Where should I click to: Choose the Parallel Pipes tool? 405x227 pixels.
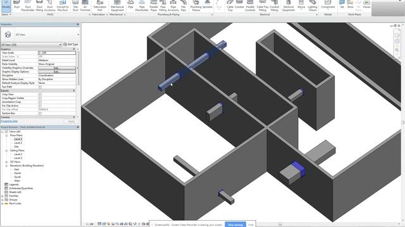pos(154,6)
